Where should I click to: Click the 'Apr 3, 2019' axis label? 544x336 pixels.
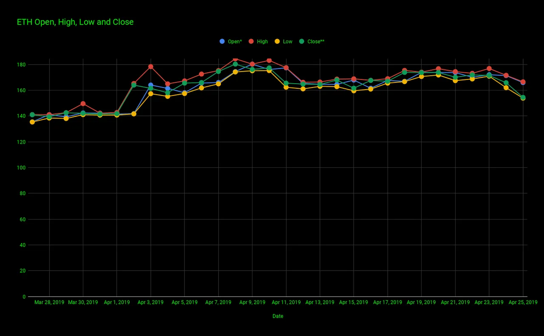tap(150, 302)
